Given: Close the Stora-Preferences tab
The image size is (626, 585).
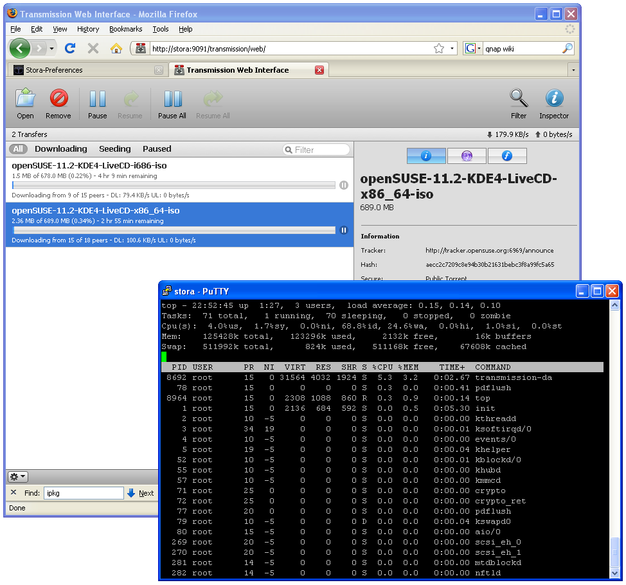Looking at the screenshot, I should (x=159, y=70).
